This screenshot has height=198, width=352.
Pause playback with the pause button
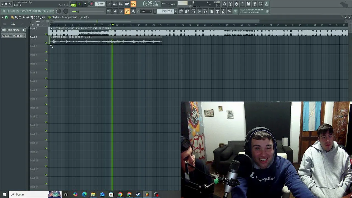pos(79,4)
